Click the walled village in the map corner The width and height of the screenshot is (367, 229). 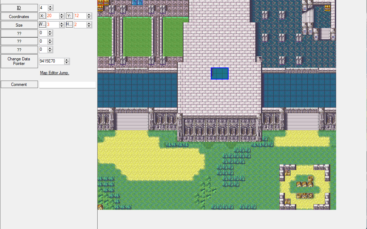[305, 187]
